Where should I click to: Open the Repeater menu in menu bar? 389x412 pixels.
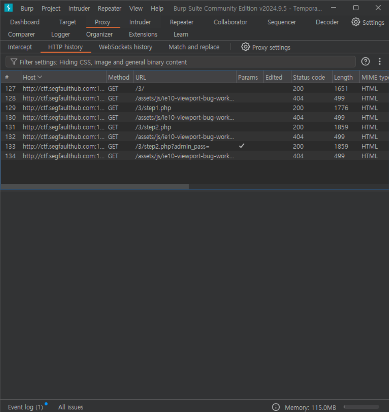pyautogui.click(x=109, y=9)
